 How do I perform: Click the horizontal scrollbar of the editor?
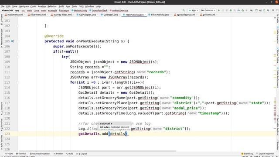click(98, 151)
